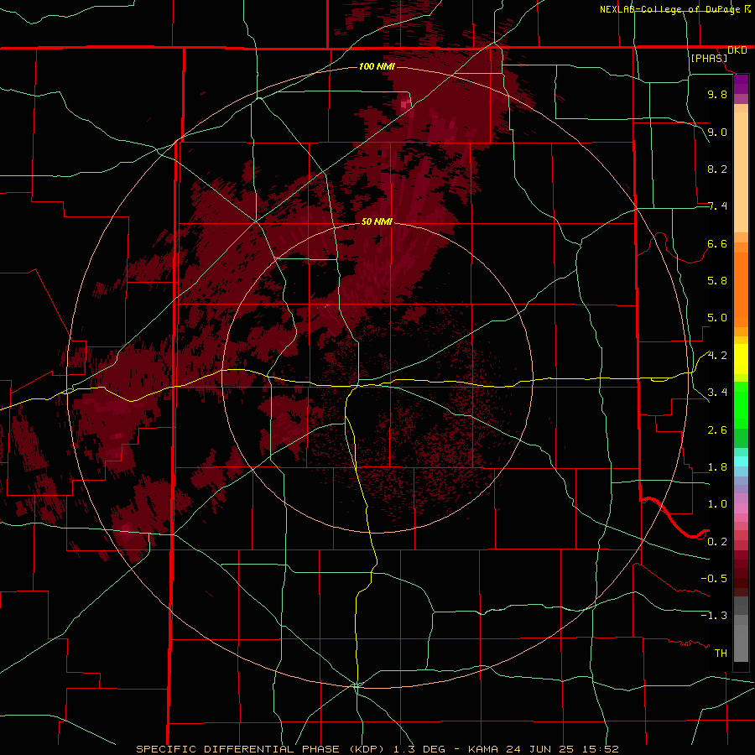Image resolution: width=755 pixels, height=755 pixels.
Task: Select the pink band on the color scale
Action: (741, 508)
